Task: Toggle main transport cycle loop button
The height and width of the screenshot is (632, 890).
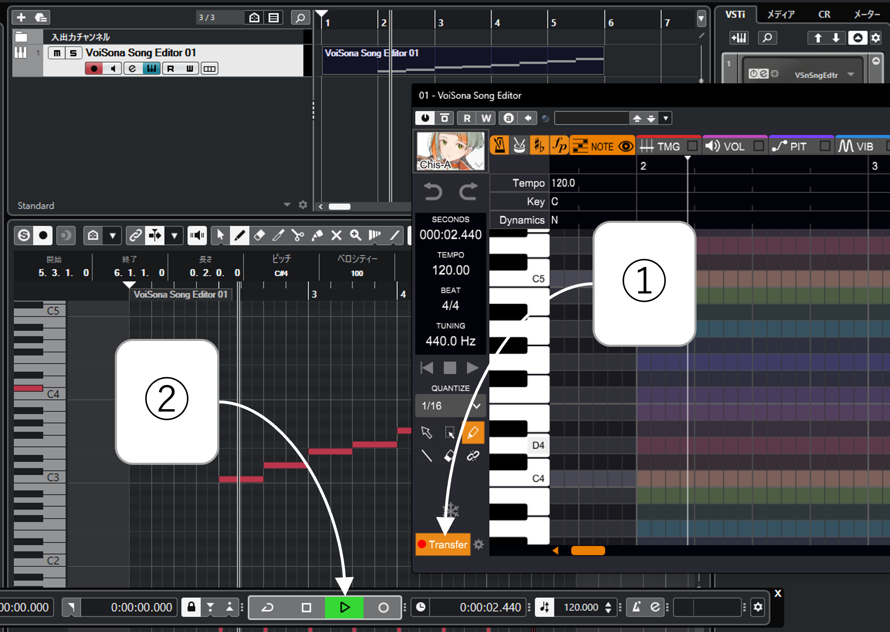Action: coord(268,607)
